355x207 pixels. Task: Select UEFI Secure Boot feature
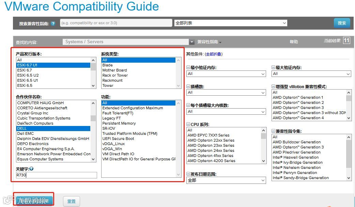tap(138, 139)
